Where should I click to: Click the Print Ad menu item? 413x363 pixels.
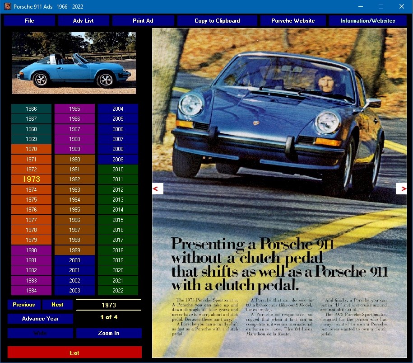[143, 21]
